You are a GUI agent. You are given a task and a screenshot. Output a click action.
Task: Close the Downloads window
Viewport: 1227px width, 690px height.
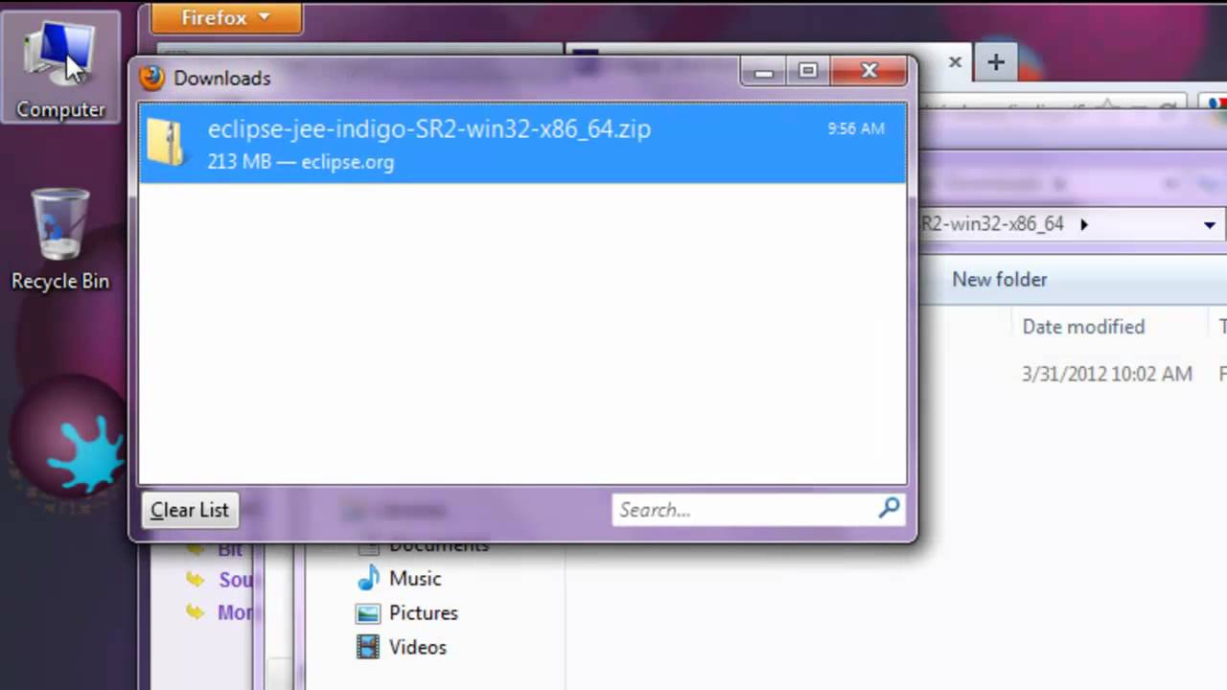point(869,71)
